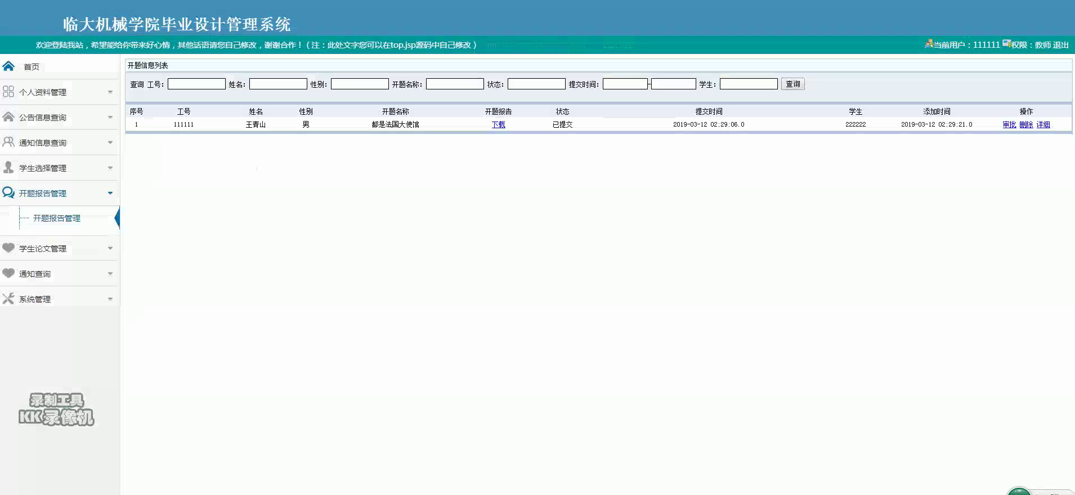Focus the 性别 search input field
This screenshot has width=1075, height=495.
click(x=360, y=84)
